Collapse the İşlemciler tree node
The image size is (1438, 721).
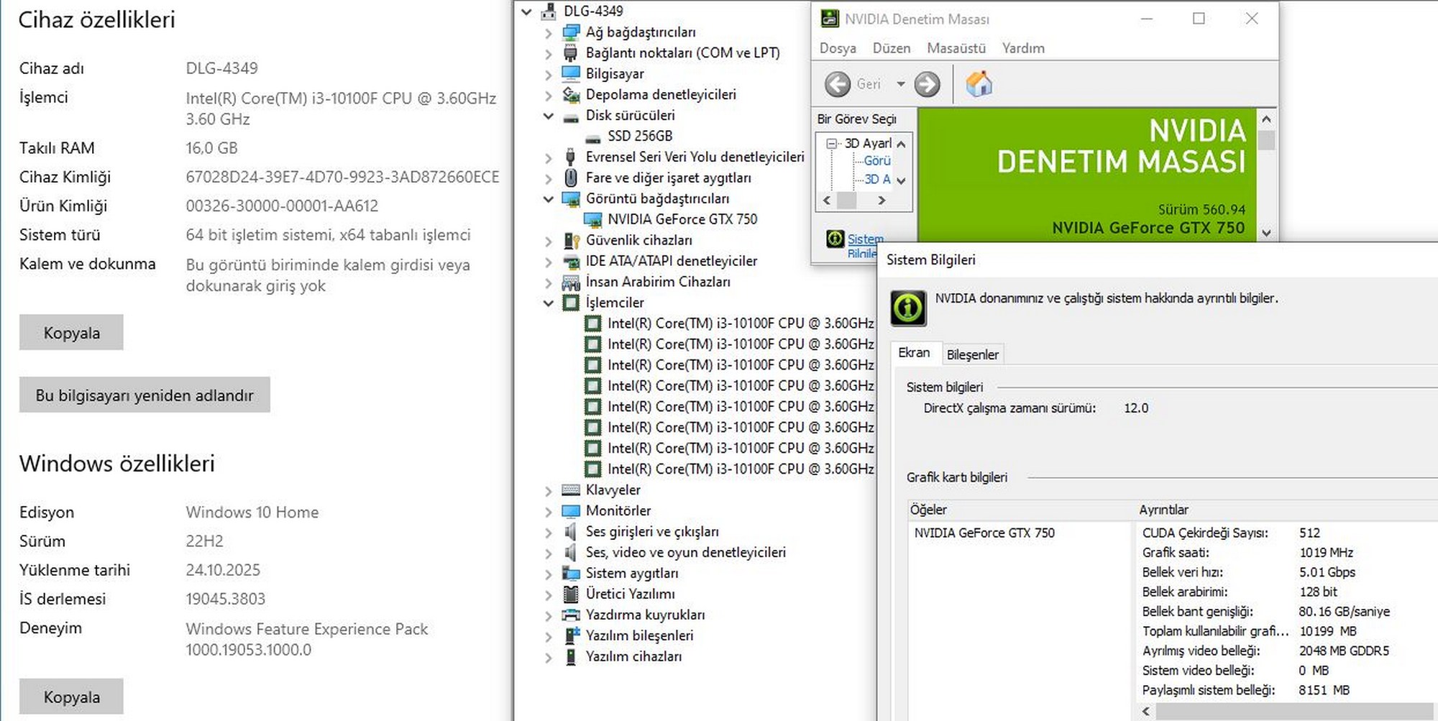point(549,303)
